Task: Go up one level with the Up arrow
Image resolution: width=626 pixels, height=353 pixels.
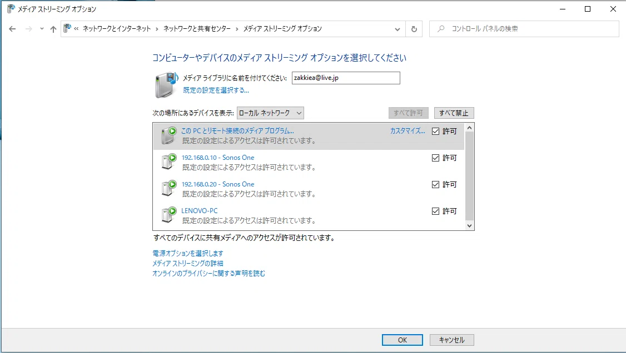Action: [x=53, y=29]
